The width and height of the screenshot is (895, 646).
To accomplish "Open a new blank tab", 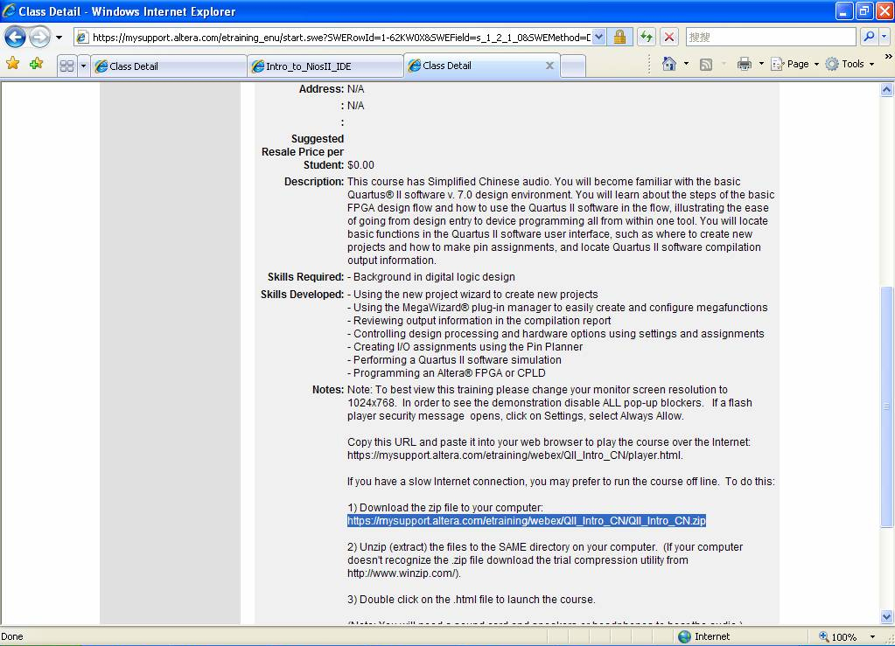I will click(x=573, y=66).
